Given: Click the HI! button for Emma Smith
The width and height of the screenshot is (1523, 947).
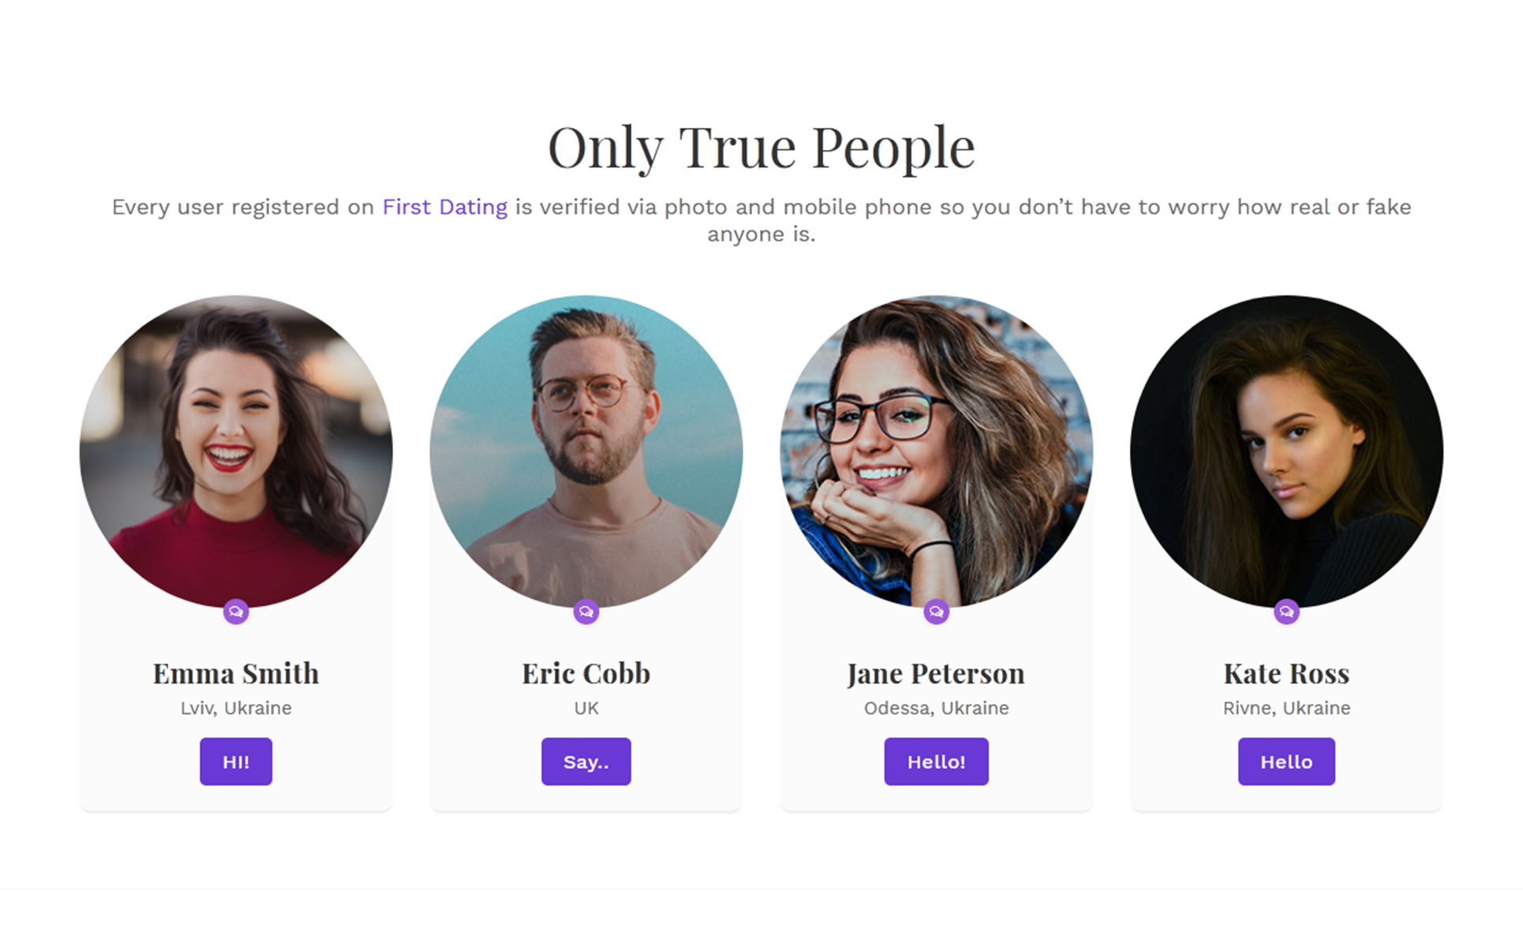Looking at the screenshot, I should pyautogui.click(x=236, y=762).
